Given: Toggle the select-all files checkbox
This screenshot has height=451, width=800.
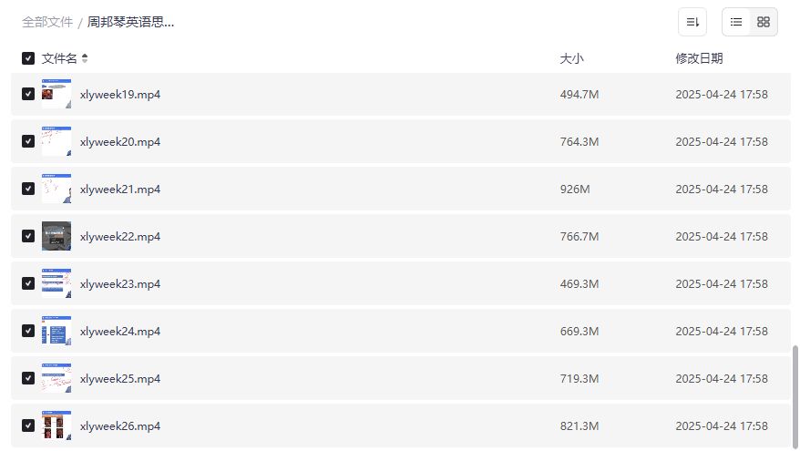Looking at the screenshot, I should tap(28, 58).
